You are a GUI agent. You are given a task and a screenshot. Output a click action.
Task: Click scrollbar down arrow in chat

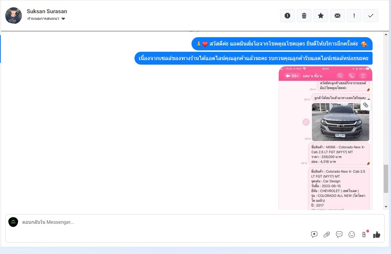386,207
